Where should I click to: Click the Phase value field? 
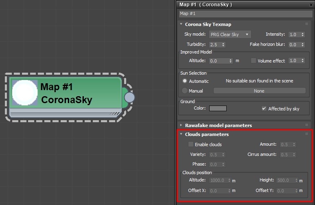[215, 164]
